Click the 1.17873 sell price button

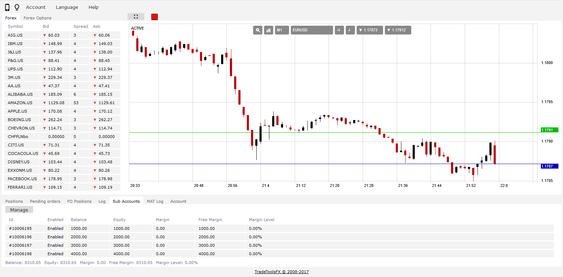point(369,30)
